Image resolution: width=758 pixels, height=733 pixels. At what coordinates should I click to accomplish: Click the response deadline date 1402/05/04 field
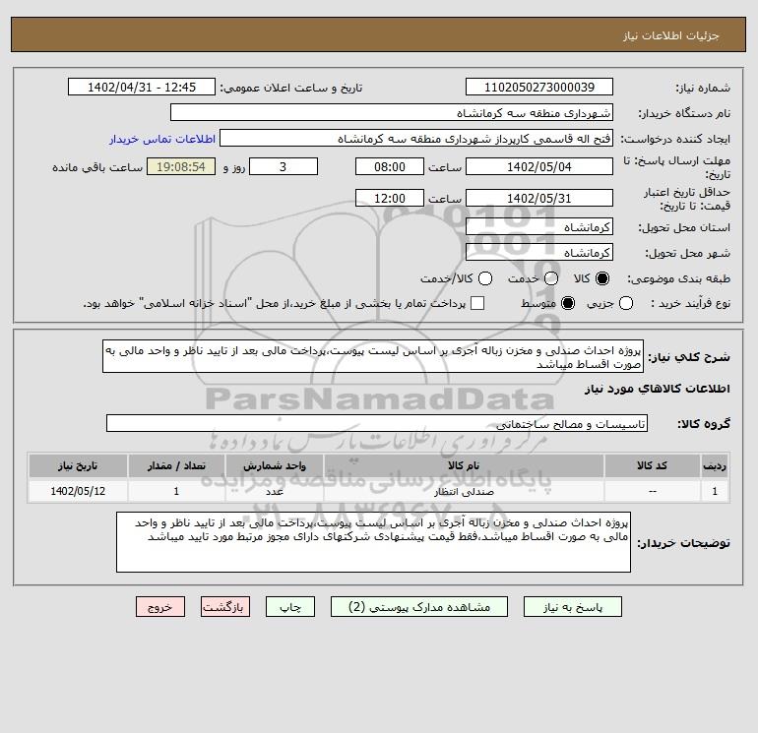[x=539, y=167]
